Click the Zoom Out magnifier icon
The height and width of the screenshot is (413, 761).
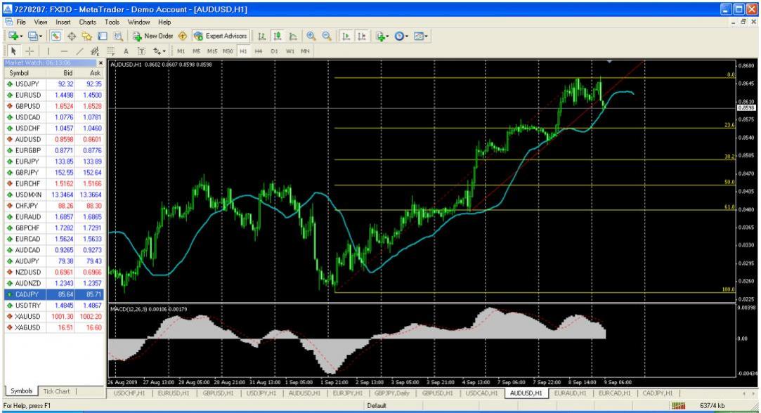point(326,35)
